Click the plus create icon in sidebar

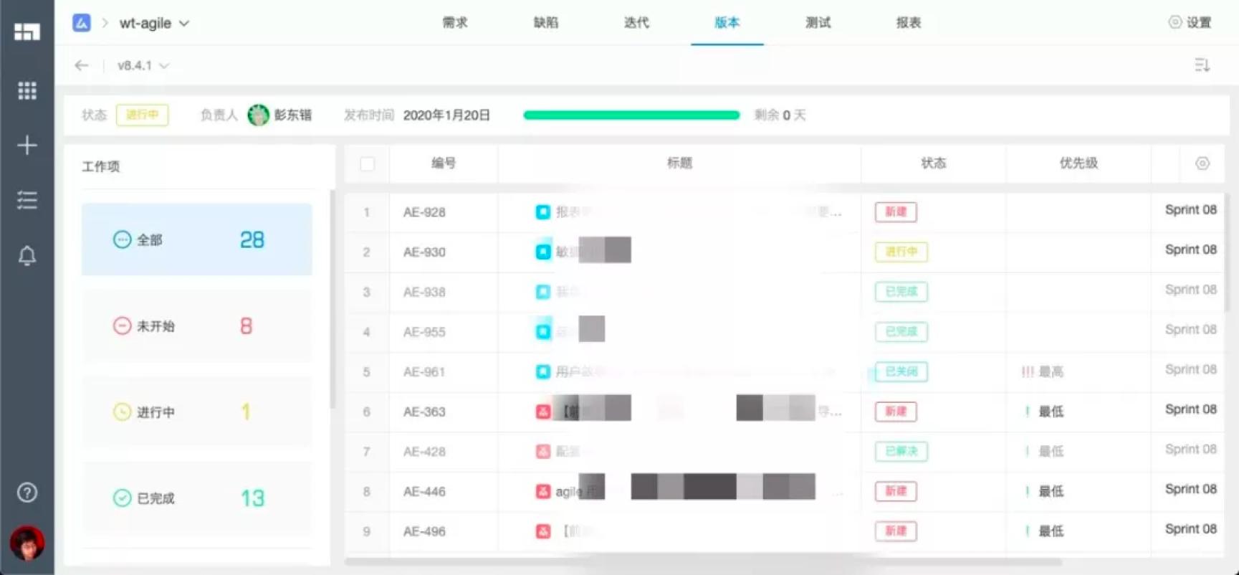(27, 146)
